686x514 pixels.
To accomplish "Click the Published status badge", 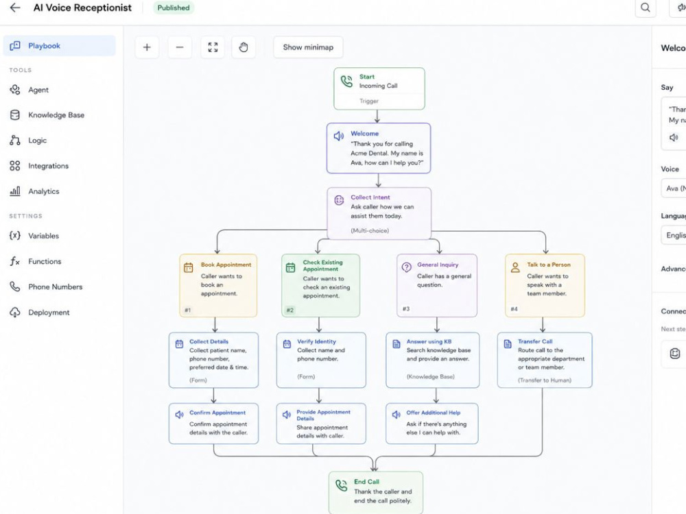I will 174,8.
